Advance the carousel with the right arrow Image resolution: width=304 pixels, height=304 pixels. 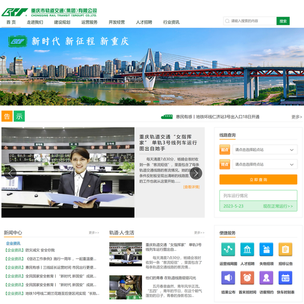pyautogui.click(x=196, y=173)
